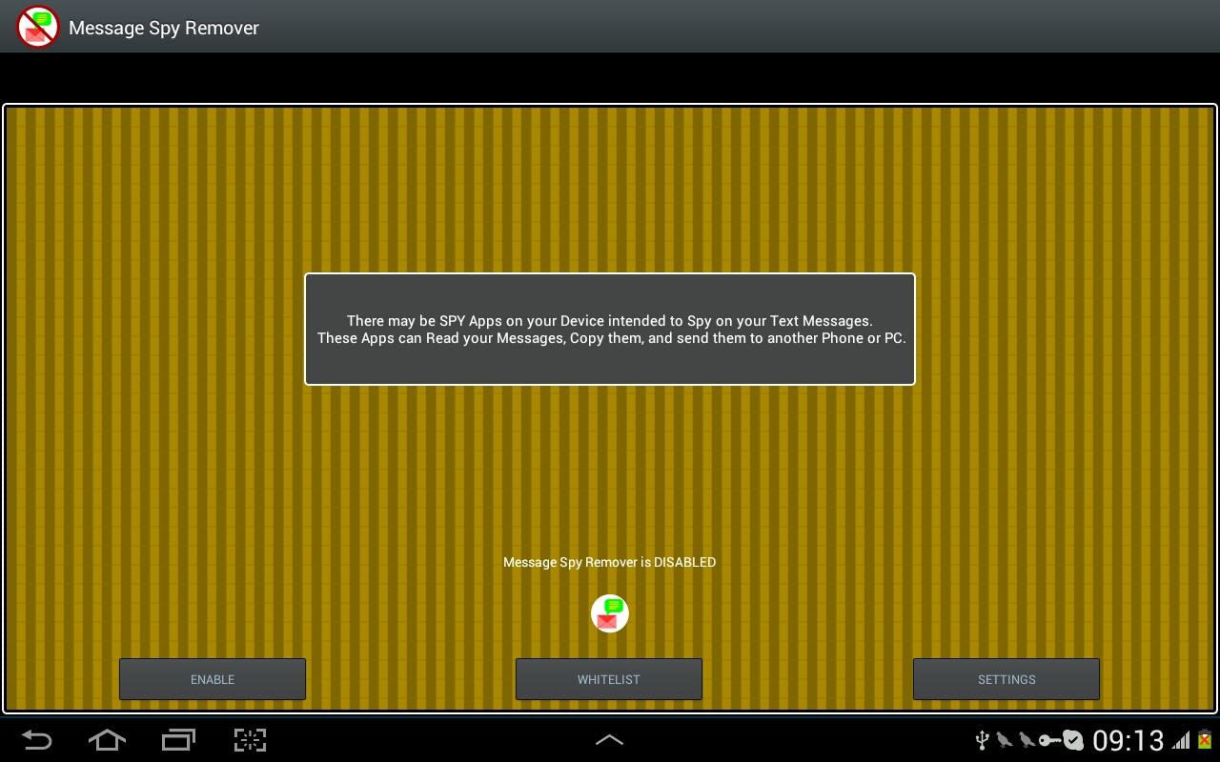Tap the SPY Apps warning message box
Image resolution: width=1220 pixels, height=762 pixels.
[x=610, y=330]
